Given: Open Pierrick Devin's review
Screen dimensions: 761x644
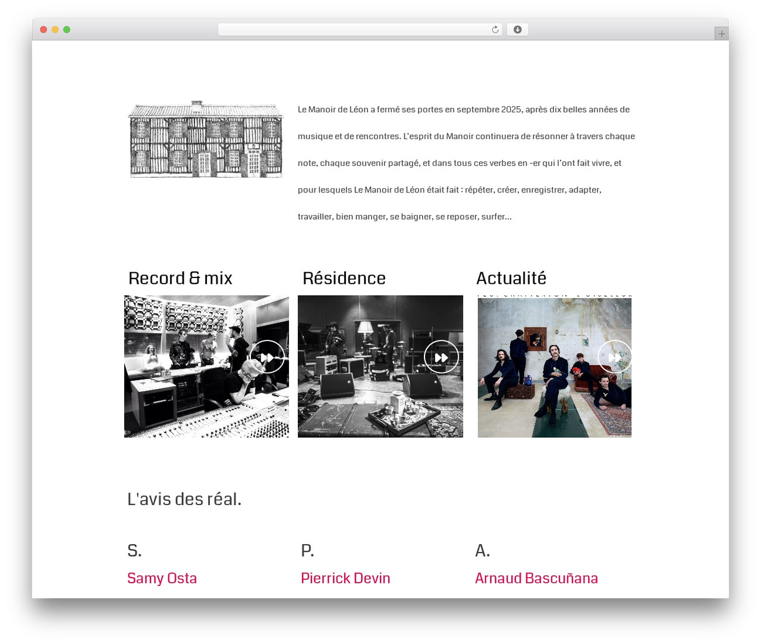Looking at the screenshot, I should pos(345,578).
